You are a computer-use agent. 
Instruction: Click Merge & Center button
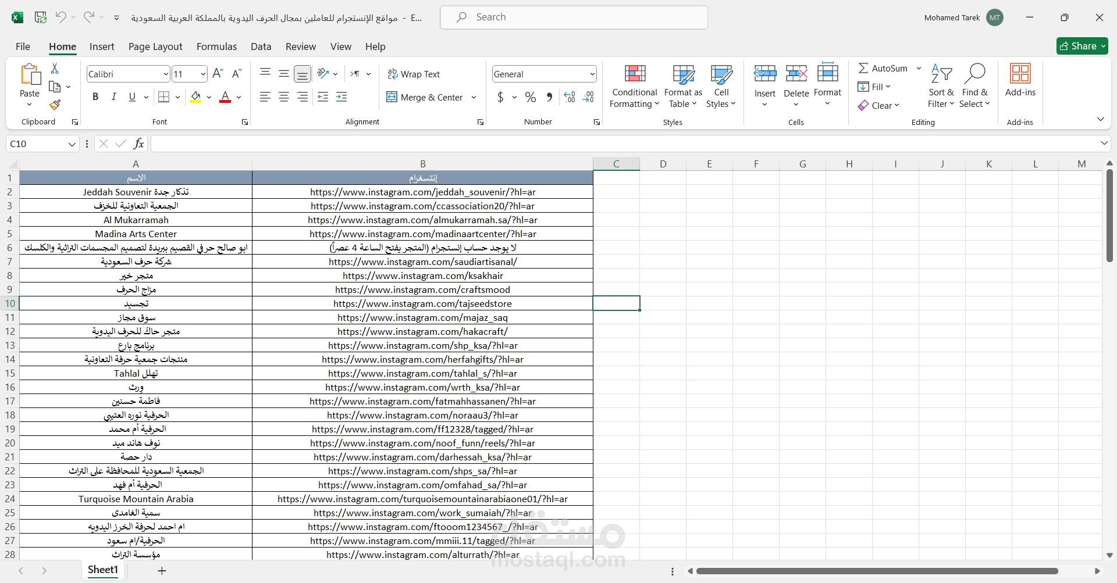click(425, 97)
